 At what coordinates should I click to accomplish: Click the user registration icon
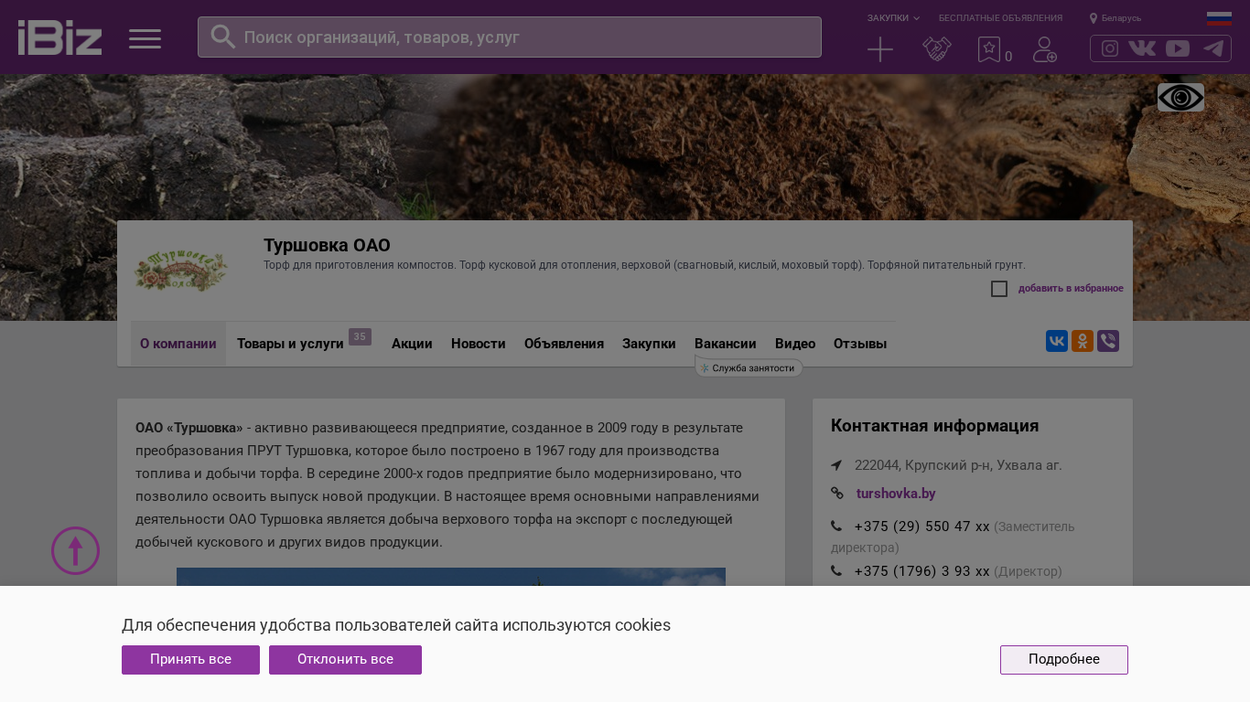tap(1044, 49)
